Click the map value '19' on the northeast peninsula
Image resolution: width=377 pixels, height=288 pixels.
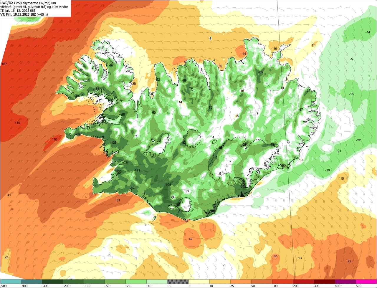pos(275,49)
